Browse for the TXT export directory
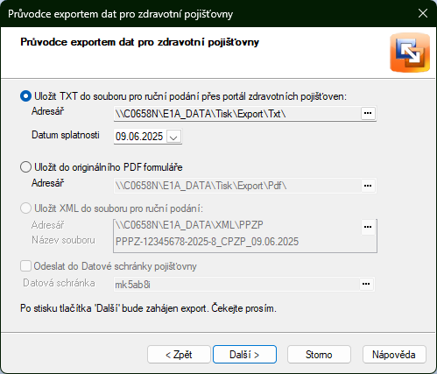 [368, 113]
